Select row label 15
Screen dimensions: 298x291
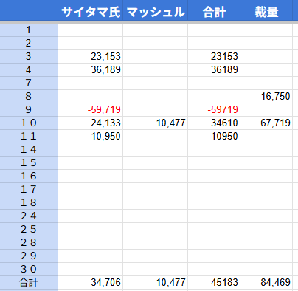pyautogui.click(x=29, y=163)
